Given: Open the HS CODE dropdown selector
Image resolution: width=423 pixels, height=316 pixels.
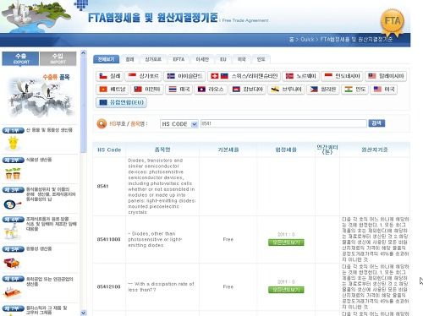Looking at the screenshot, I should point(179,124).
